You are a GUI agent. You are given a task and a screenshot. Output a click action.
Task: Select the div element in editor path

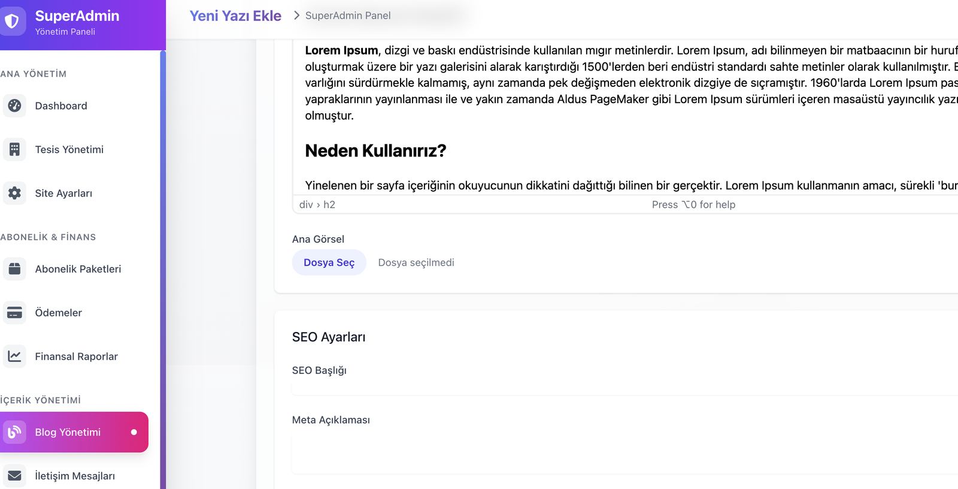coord(306,205)
